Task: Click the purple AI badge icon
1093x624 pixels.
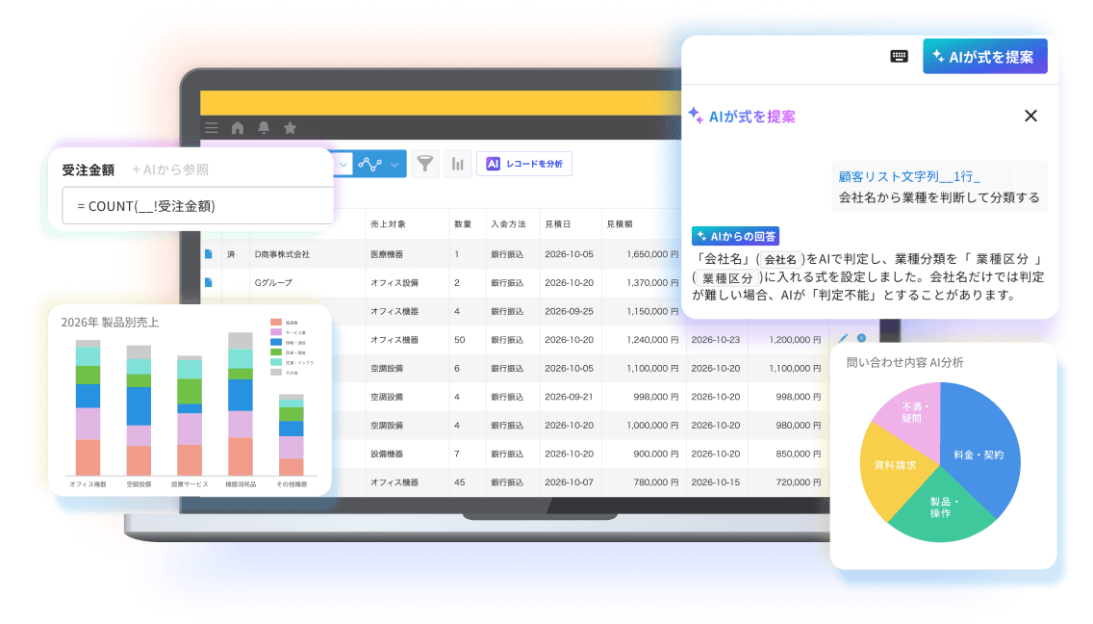Action: coord(493,164)
